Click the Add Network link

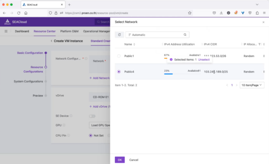[100, 78]
